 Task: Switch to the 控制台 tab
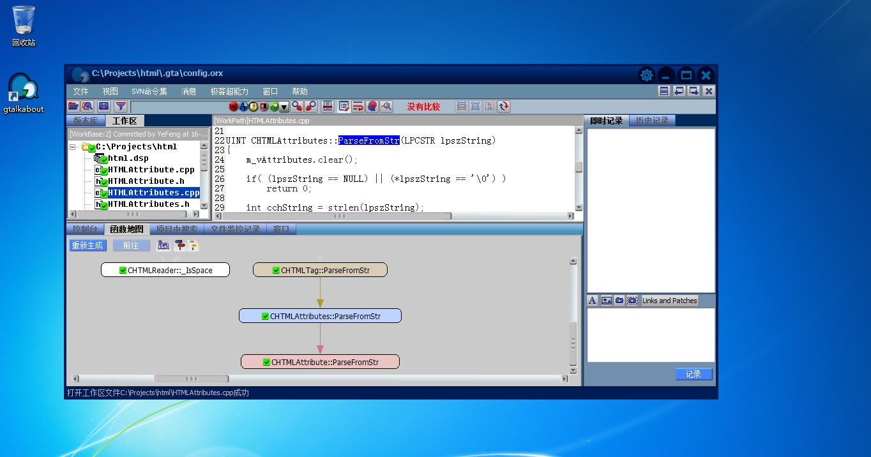pos(85,229)
